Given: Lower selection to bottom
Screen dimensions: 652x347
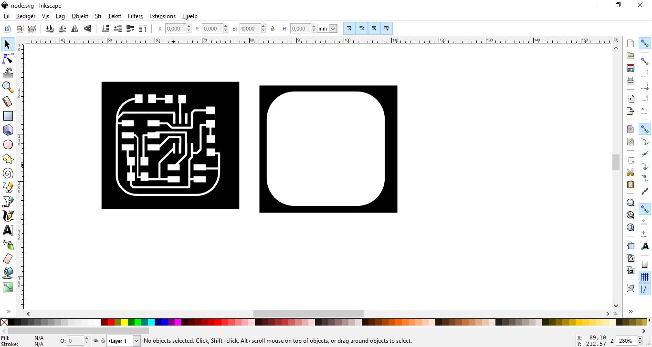Looking at the screenshot, I should pyautogui.click(x=105, y=29).
